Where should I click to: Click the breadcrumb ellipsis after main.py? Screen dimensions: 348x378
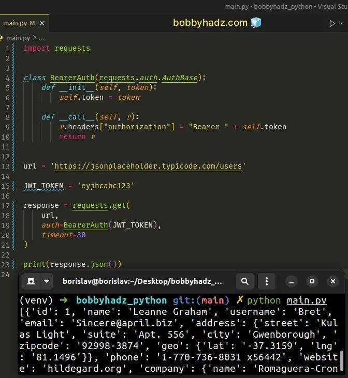[41, 38]
